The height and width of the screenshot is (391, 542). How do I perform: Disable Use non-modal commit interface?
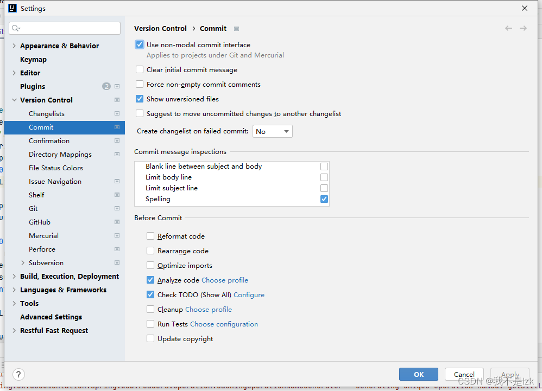coord(140,45)
